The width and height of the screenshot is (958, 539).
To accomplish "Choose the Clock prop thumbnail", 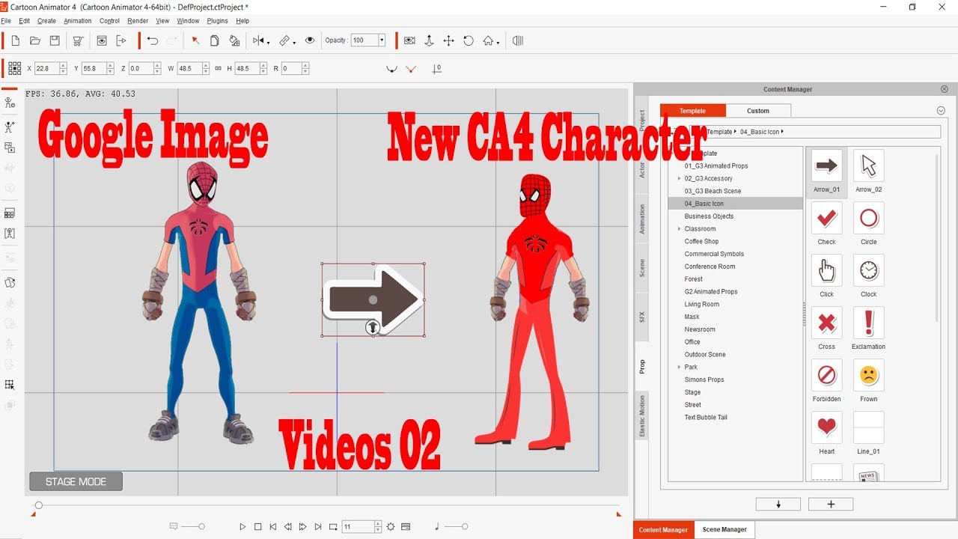I will coord(869,271).
